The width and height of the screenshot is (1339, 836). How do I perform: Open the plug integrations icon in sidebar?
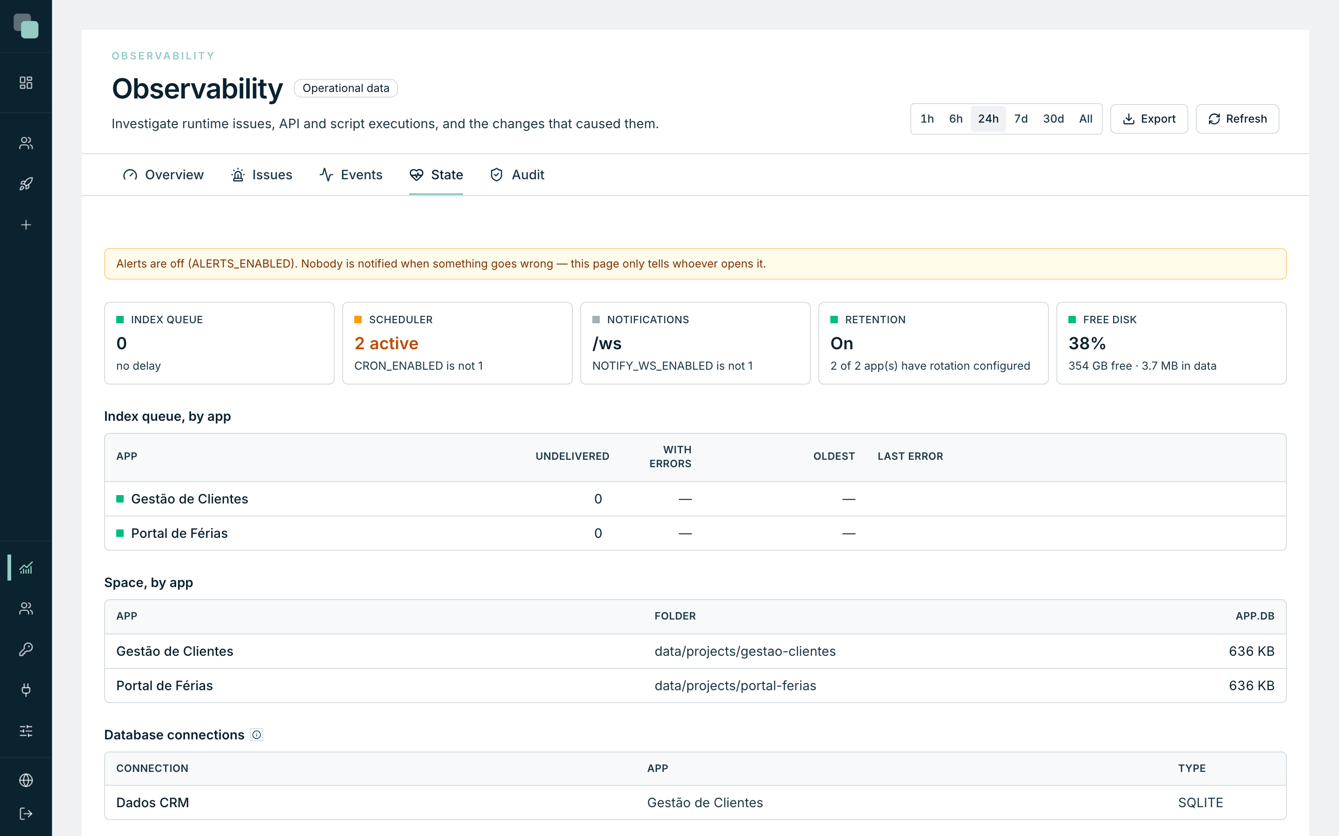26,690
